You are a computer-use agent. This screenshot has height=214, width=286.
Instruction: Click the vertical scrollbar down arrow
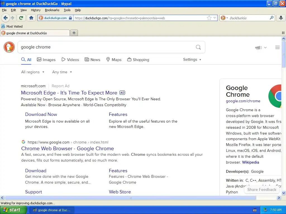283,193
